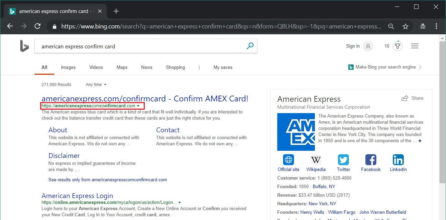Click the chevron after Make Bing your search engine
Image resolution: width=446 pixels, height=220 pixels.
(421, 67)
